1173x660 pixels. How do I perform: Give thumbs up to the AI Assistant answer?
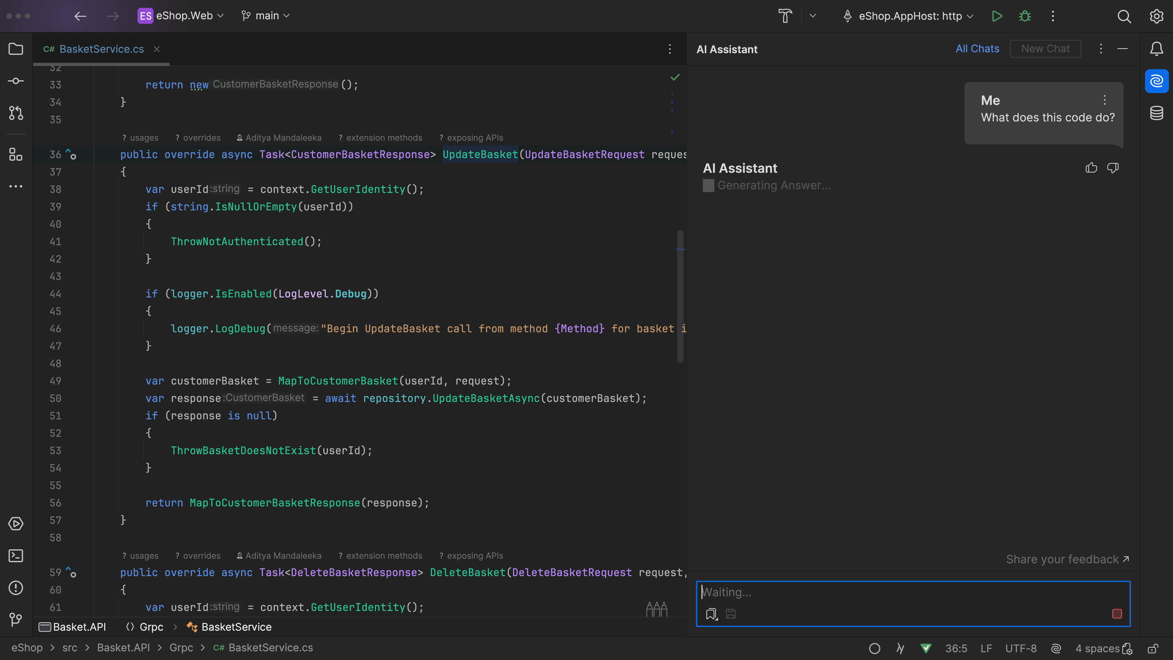point(1091,168)
